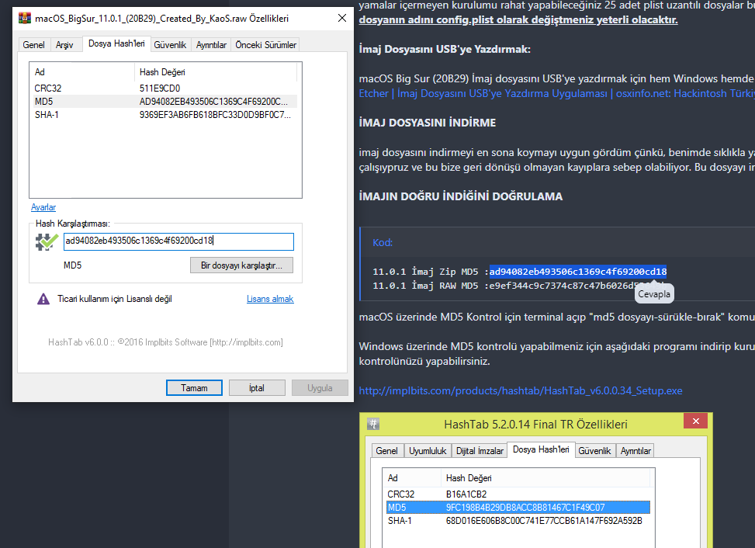Click the hash match checkmark icon
This screenshot has width=755, height=548.
click(47, 241)
